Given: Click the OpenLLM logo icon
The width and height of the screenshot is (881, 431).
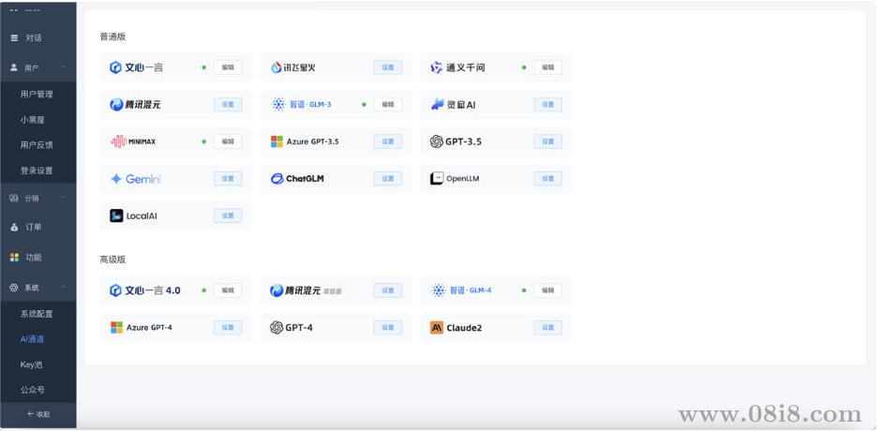Looking at the screenshot, I should pyautogui.click(x=437, y=179).
